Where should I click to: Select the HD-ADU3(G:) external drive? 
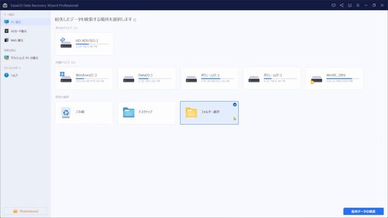tap(84, 44)
